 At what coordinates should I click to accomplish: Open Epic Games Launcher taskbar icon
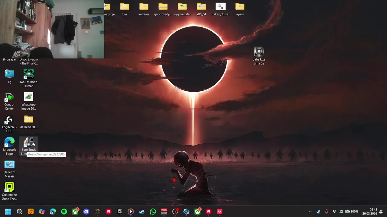(x=119, y=212)
